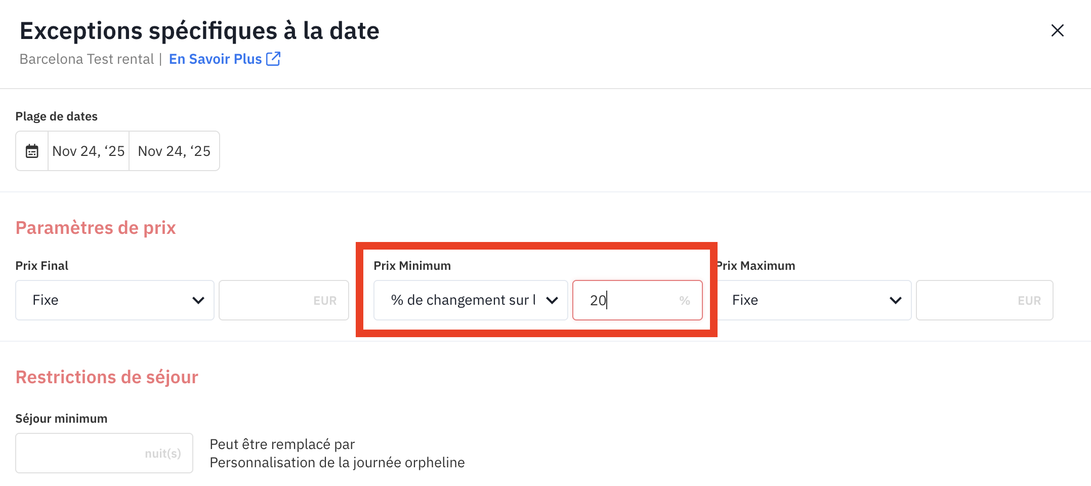
Task: Click the Prix Final EUR amount field
Action: click(x=283, y=300)
